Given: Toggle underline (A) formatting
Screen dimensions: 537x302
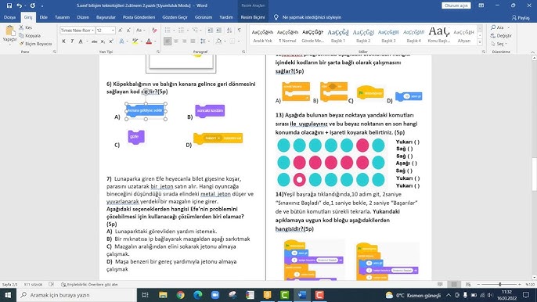Looking at the screenshot, I should [x=81, y=41].
